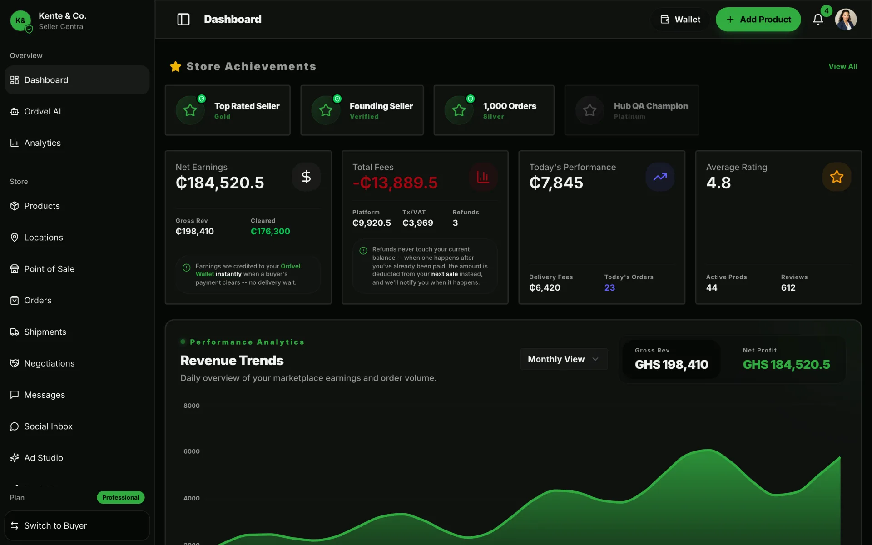The height and width of the screenshot is (545, 872).
Task: Open Social Inbox page
Action: pos(77,426)
